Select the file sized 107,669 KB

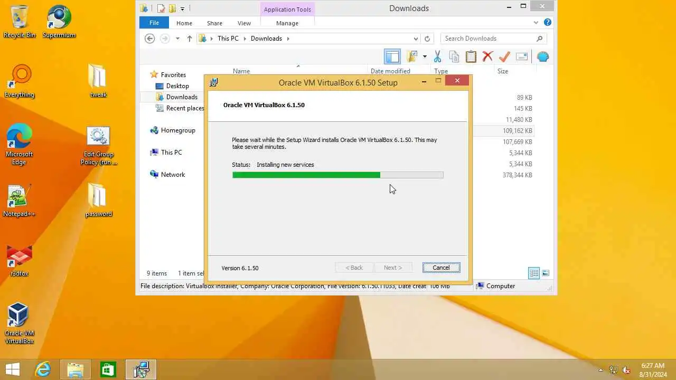click(x=518, y=142)
